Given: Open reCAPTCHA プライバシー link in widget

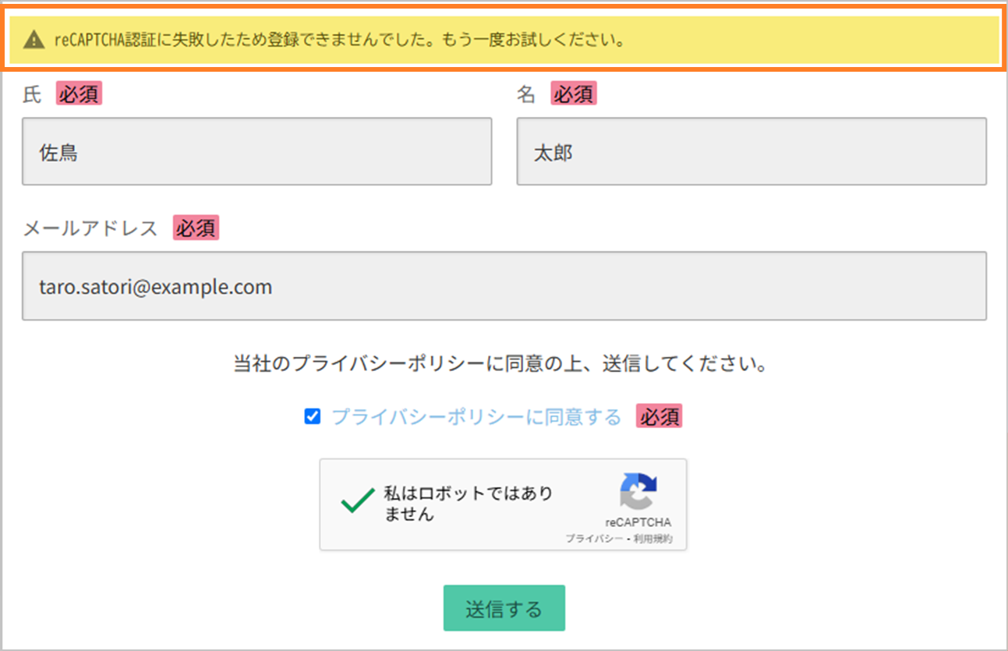Looking at the screenshot, I should pyautogui.click(x=594, y=539).
